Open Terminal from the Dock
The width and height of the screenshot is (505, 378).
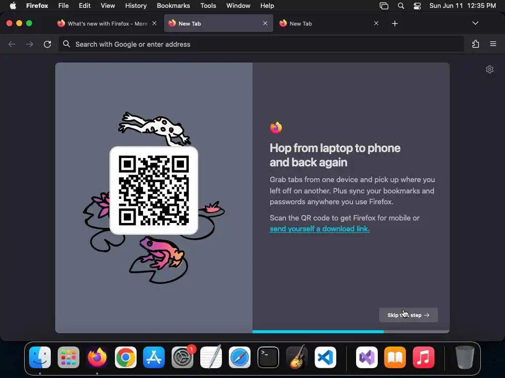click(x=268, y=357)
